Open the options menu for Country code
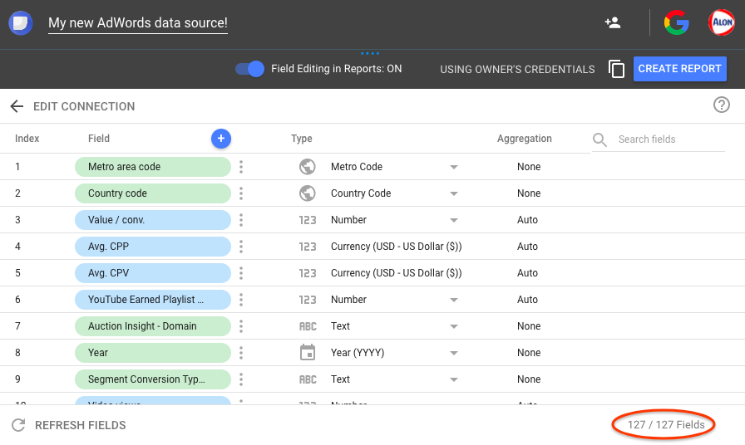 tap(241, 193)
